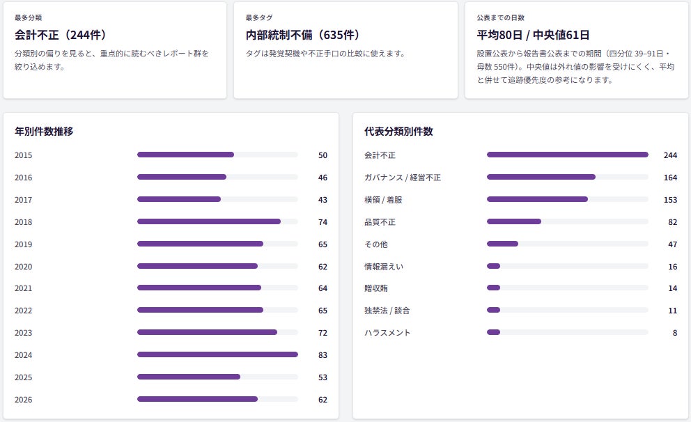
Task: Click the 2024 yearly count bar
Action: (x=217, y=354)
